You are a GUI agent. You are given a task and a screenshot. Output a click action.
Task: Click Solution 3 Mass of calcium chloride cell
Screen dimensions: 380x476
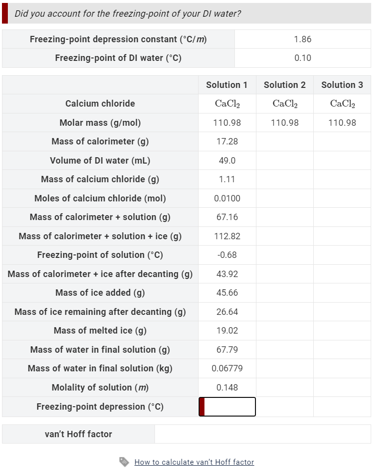(x=342, y=179)
